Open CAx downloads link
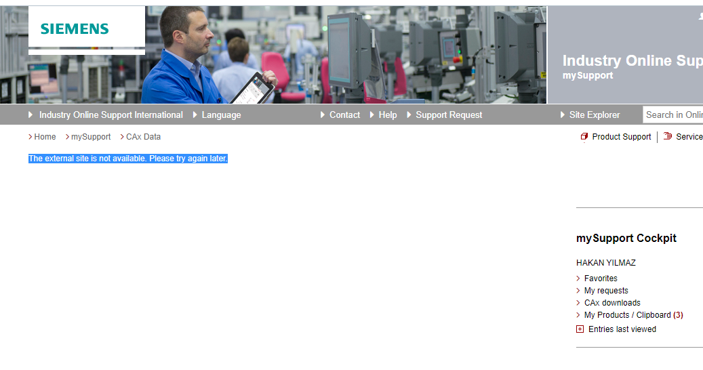The width and height of the screenshot is (703, 370). (x=612, y=302)
